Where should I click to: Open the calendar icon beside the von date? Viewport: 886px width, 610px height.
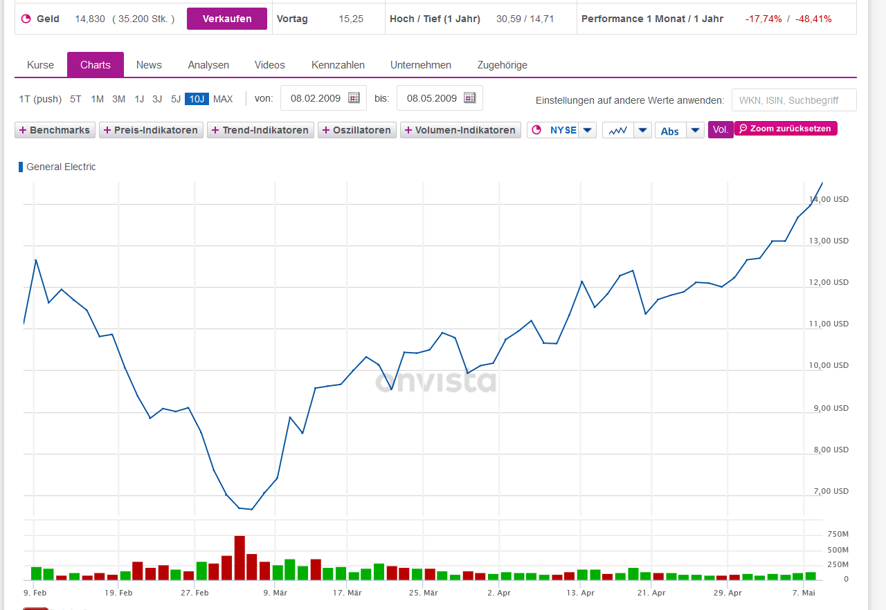click(354, 98)
